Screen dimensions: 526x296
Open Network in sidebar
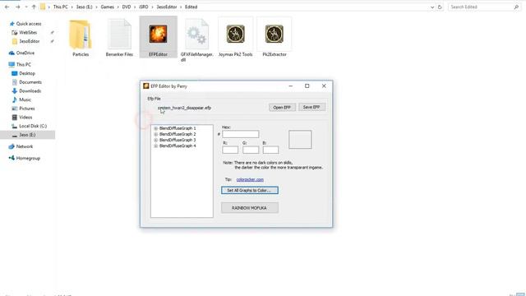tap(21, 146)
